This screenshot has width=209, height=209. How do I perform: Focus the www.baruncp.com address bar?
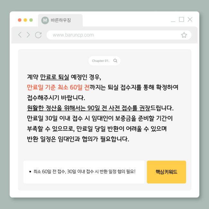click(119, 35)
